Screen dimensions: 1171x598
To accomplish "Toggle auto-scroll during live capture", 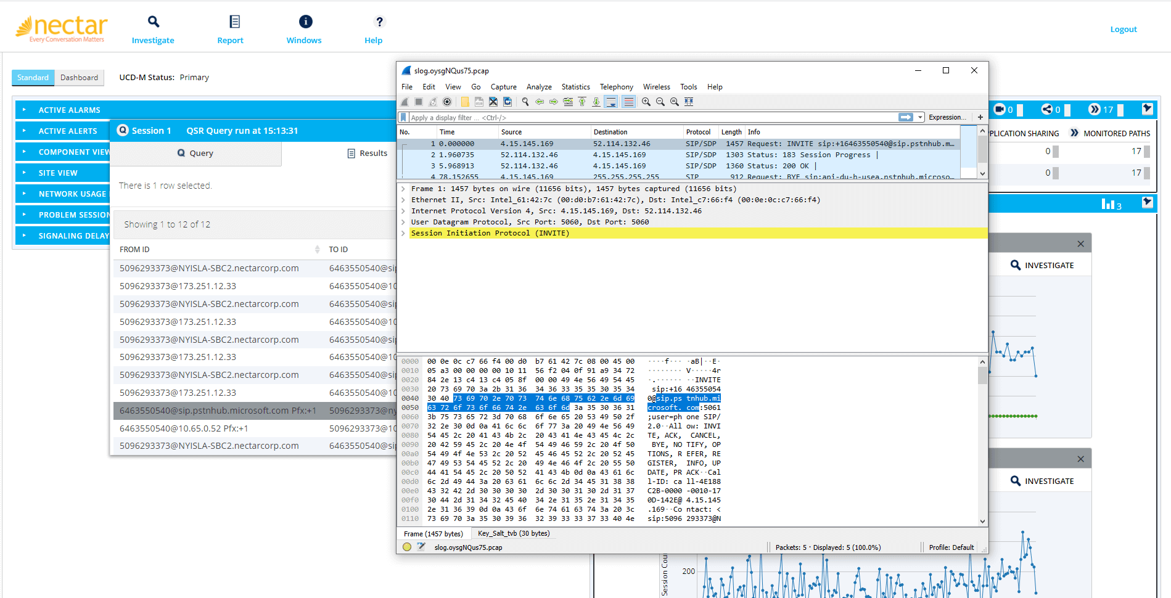I will click(611, 102).
